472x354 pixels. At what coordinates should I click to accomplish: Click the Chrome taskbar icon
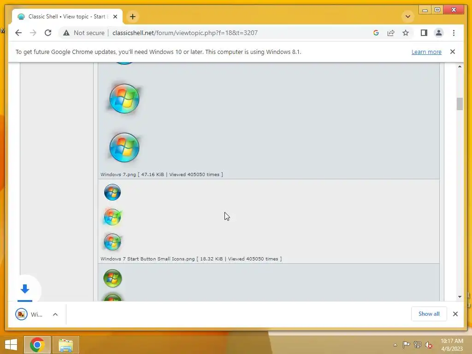click(x=37, y=345)
